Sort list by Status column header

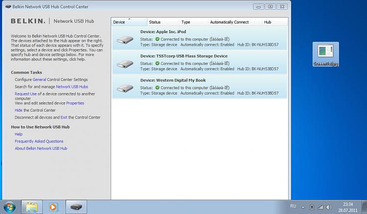click(163, 22)
